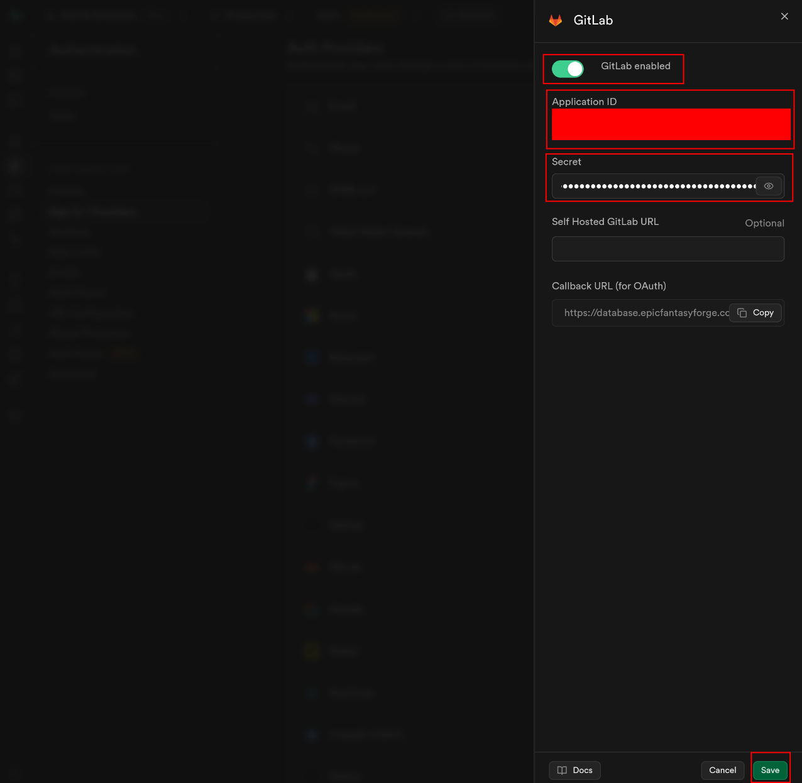The height and width of the screenshot is (783, 802).
Task: Click the 'Optional' hint text
Action: click(x=764, y=223)
